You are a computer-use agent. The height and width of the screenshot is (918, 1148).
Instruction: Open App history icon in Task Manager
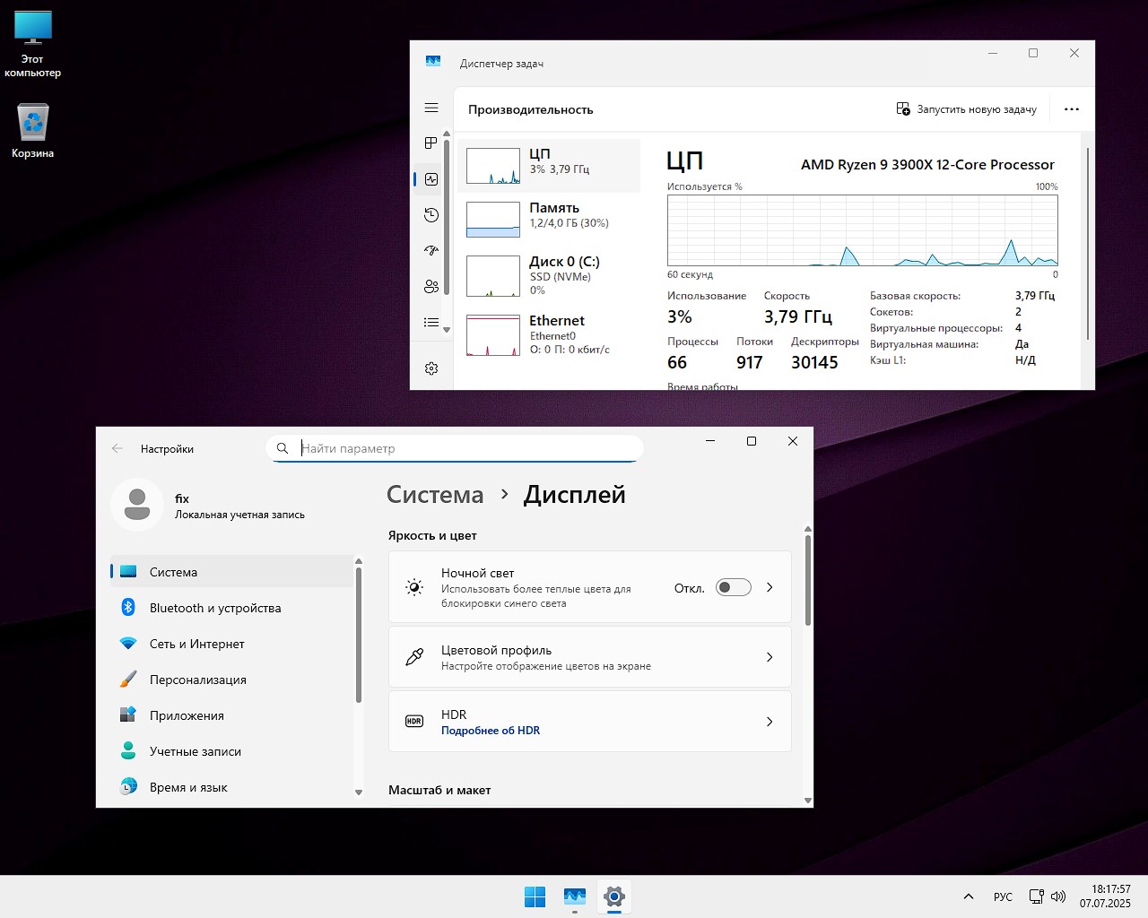[x=431, y=215]
